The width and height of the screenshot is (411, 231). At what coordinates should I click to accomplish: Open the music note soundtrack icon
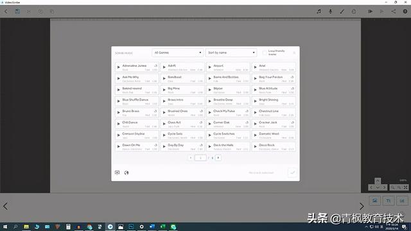tap(319, 12)
